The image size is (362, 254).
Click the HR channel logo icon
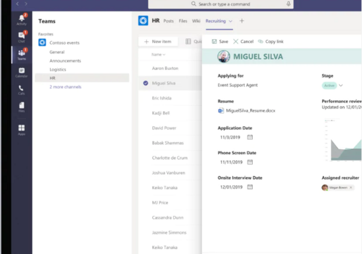point(143,21)
